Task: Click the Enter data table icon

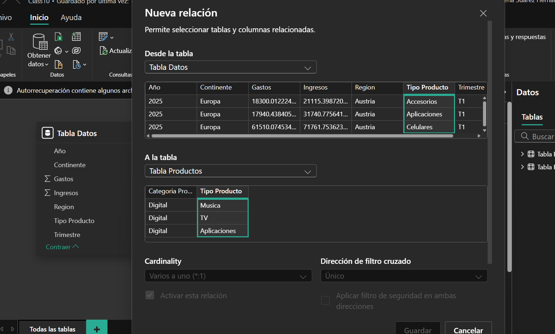Action: pyautogui.click(x=76, y=37)
